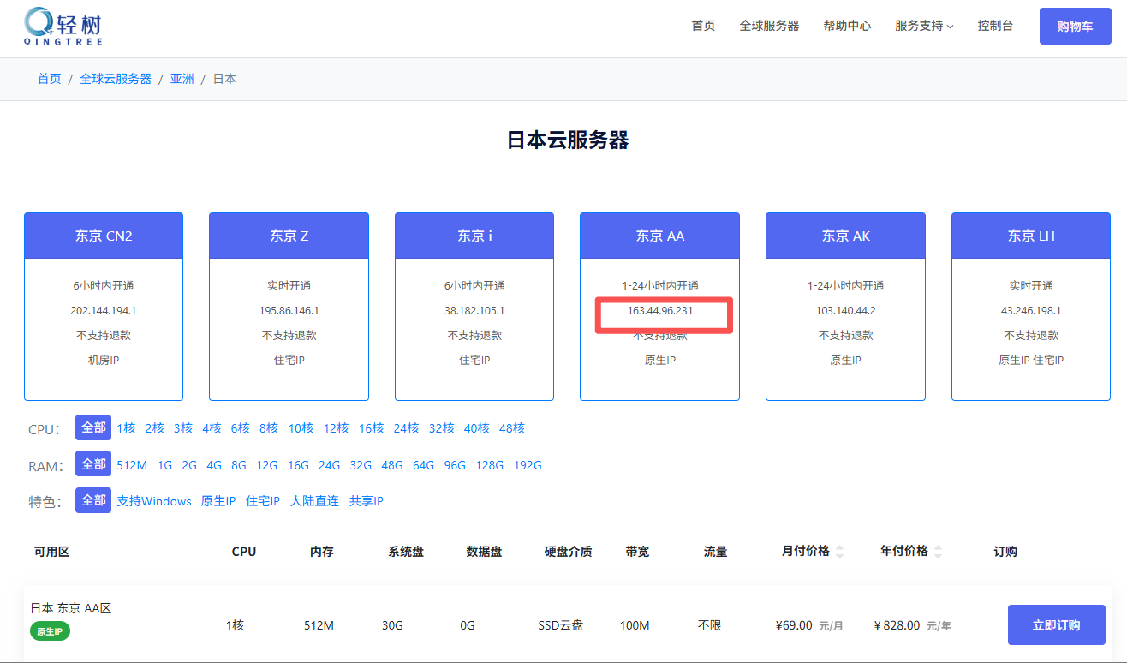This screenshot has width=1127, height=663.
Task: Go to 帮助中心 in navigation
Action: point(847,26)
